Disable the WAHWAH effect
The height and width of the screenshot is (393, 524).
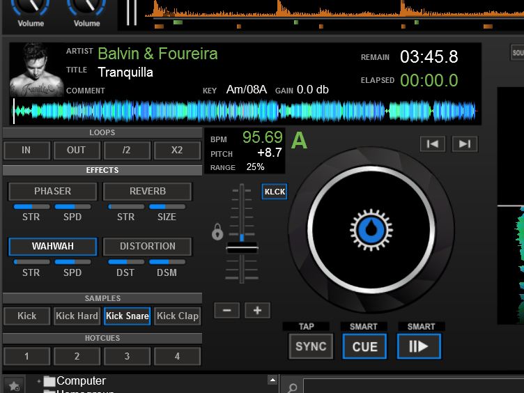coord(52,247)
